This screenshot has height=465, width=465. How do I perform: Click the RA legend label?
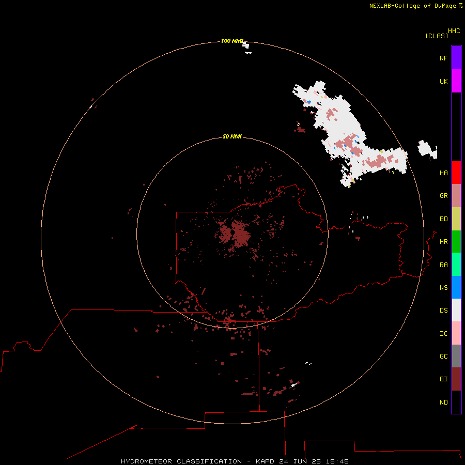(443, 265)
